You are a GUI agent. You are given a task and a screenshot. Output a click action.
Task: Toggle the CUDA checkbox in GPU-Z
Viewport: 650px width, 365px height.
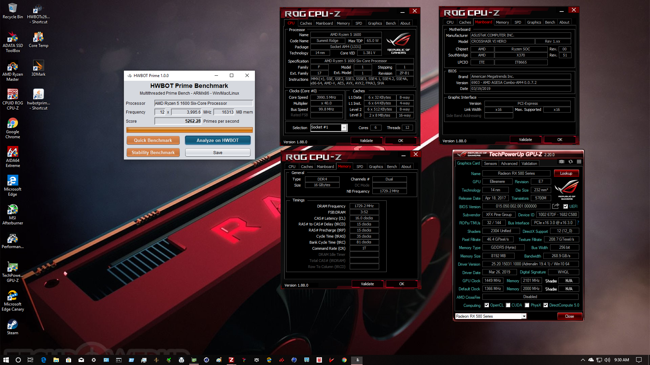pos(508,305)
